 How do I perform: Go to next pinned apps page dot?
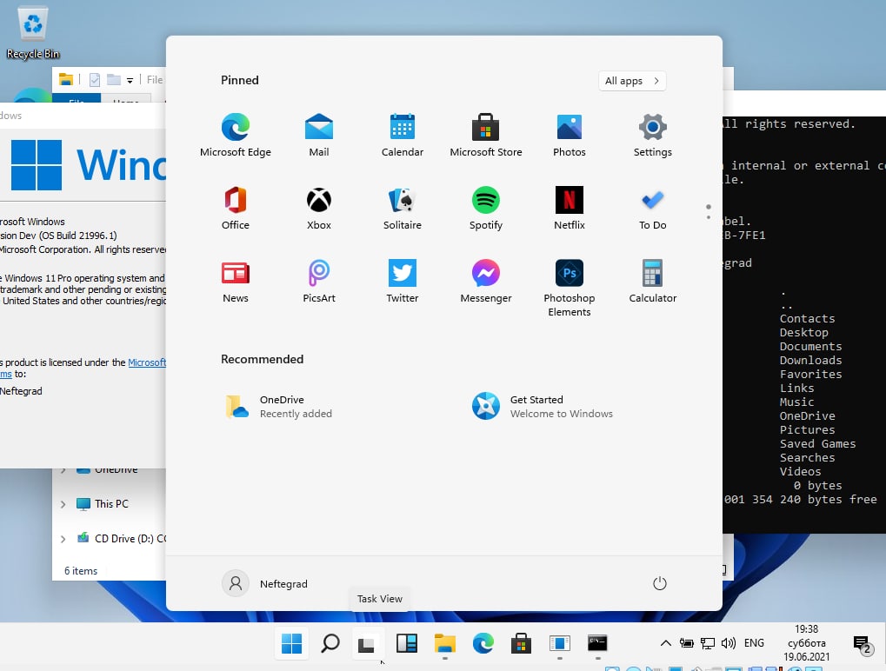point(708,217)
